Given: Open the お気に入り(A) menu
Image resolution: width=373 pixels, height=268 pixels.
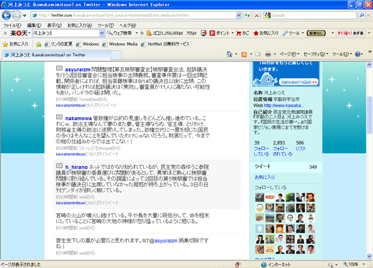Looking at the screenshot, I should pyautogui.click(x=79, y=25).
